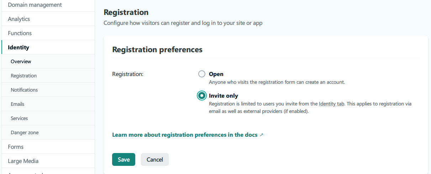The image size is (431, 174).
Task: Cancel the registration changes
Action: click(155, 159)
